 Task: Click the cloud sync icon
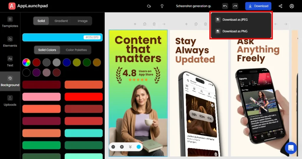[149, 6]
